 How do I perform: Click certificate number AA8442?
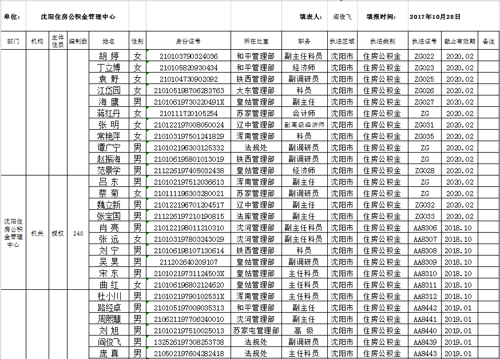point(425,308)
